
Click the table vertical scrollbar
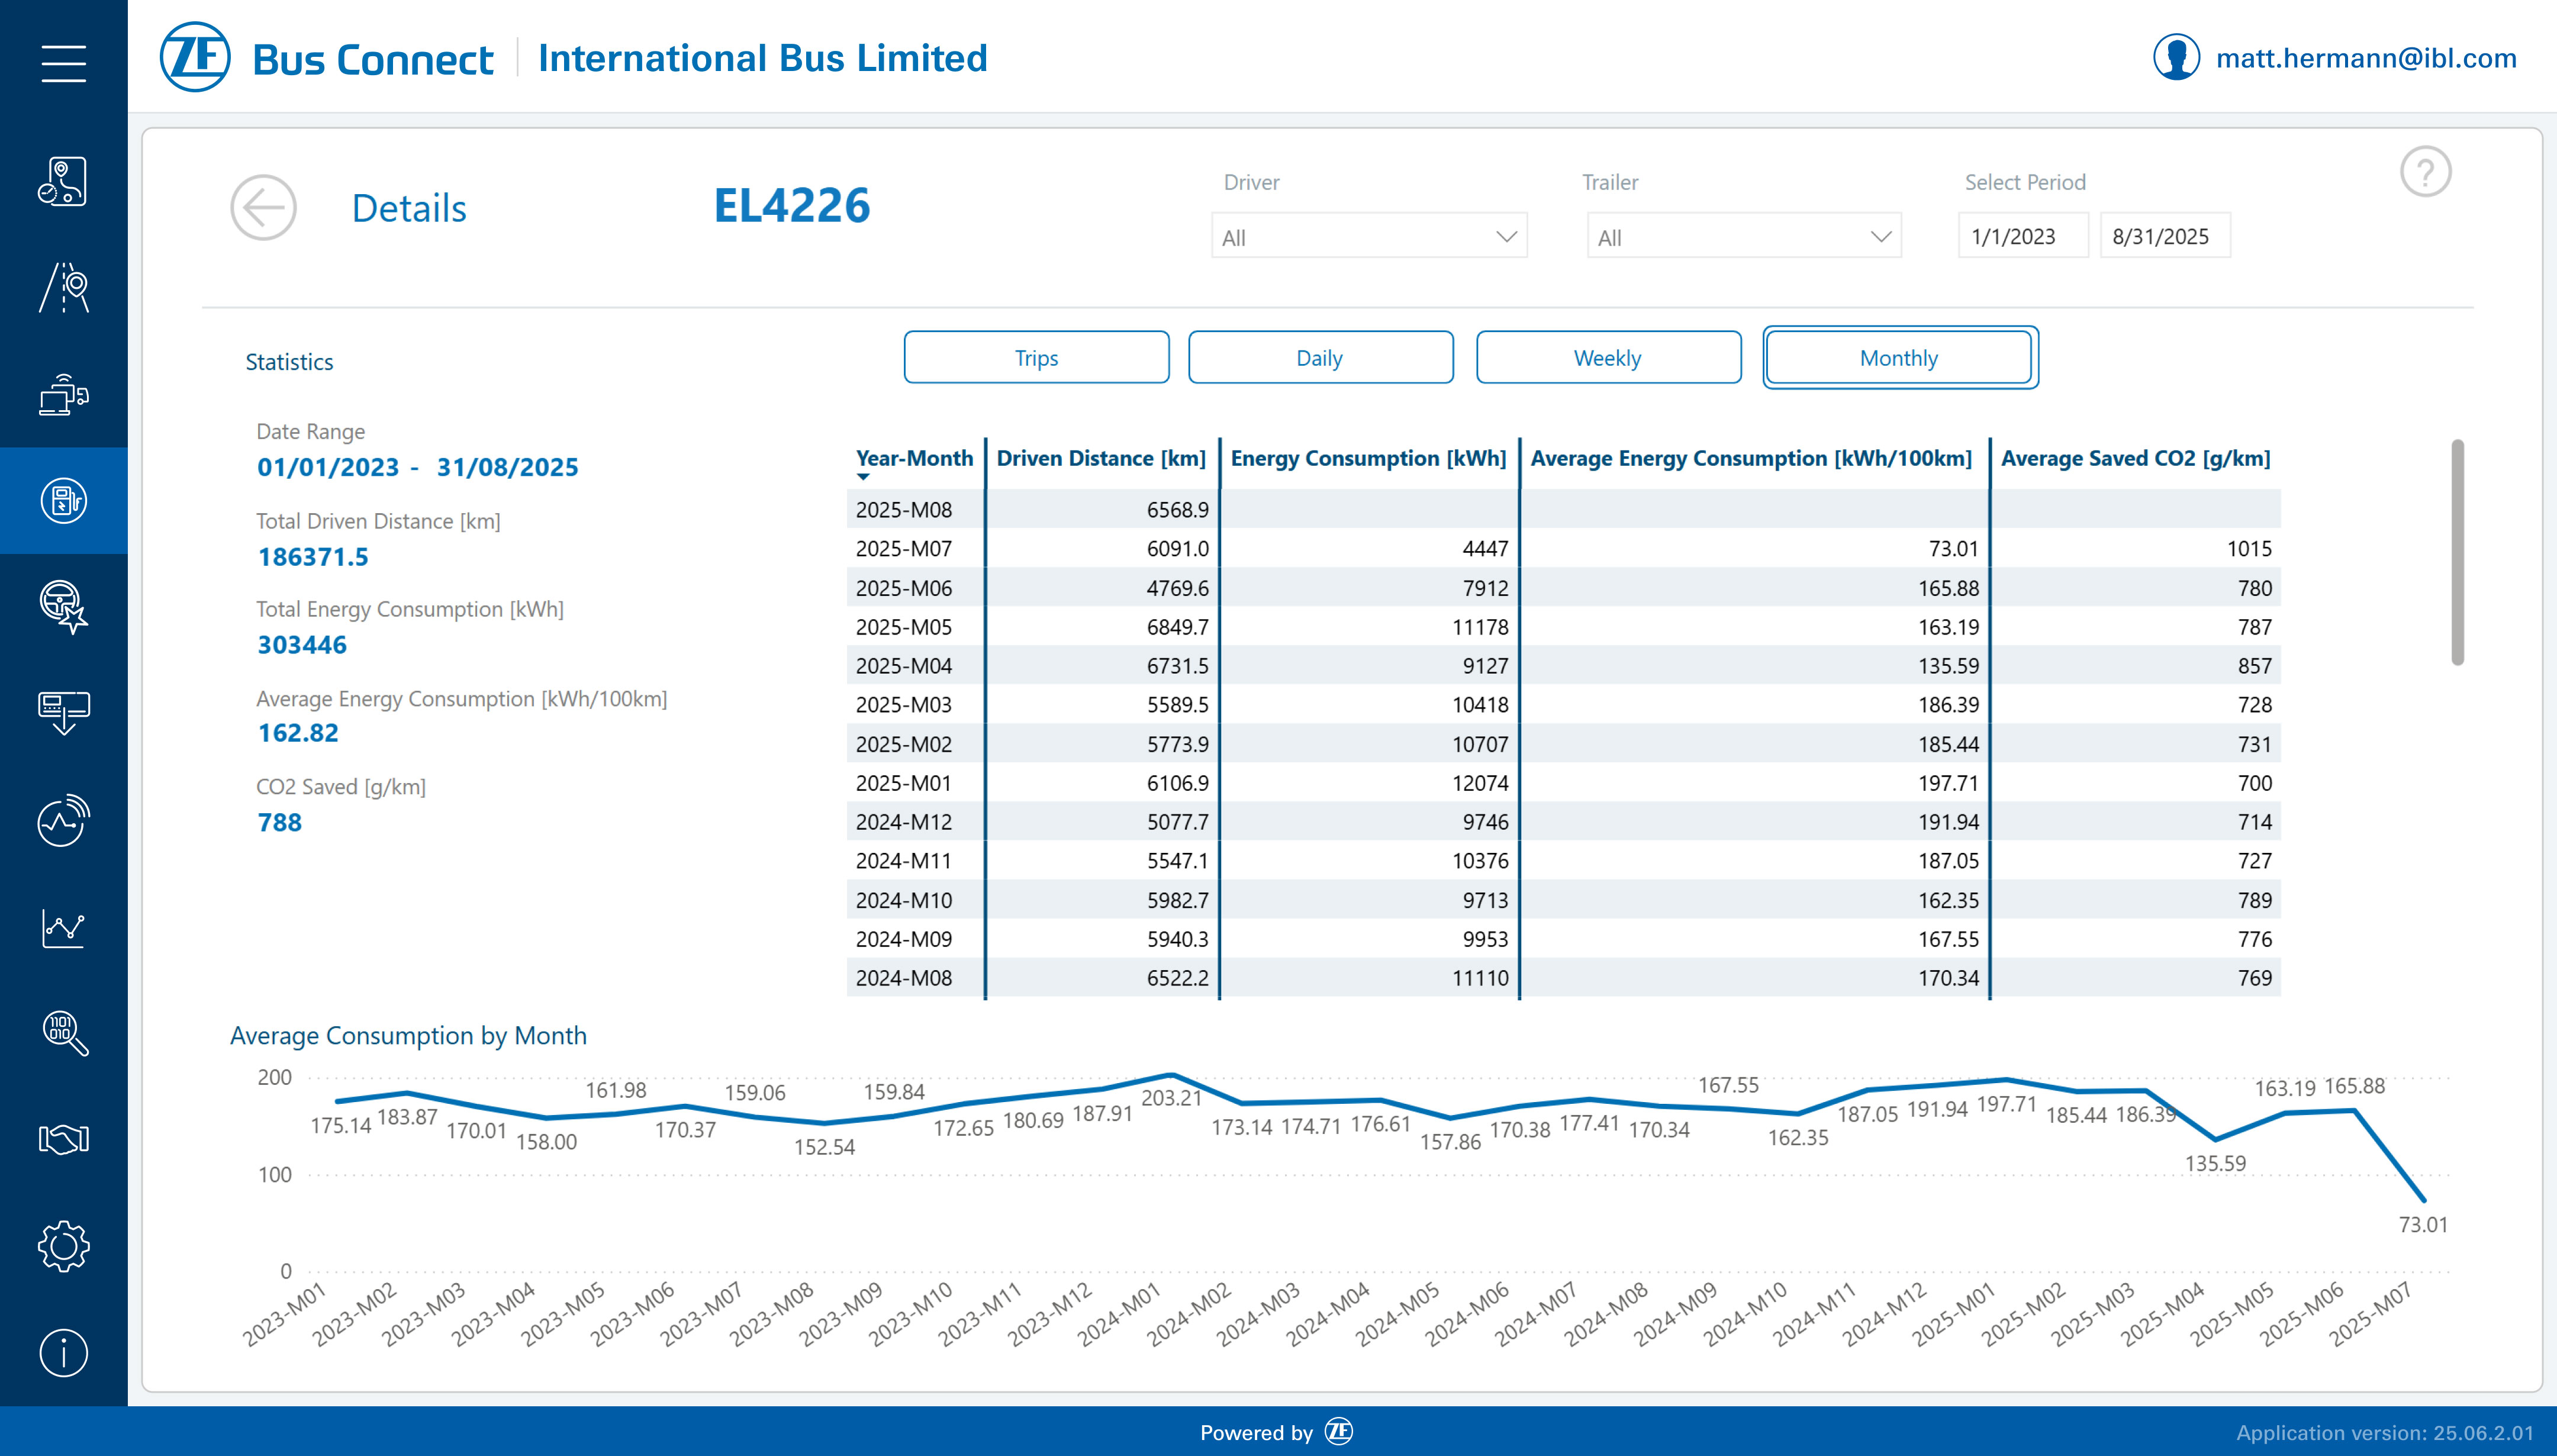tap(2457, 552)
